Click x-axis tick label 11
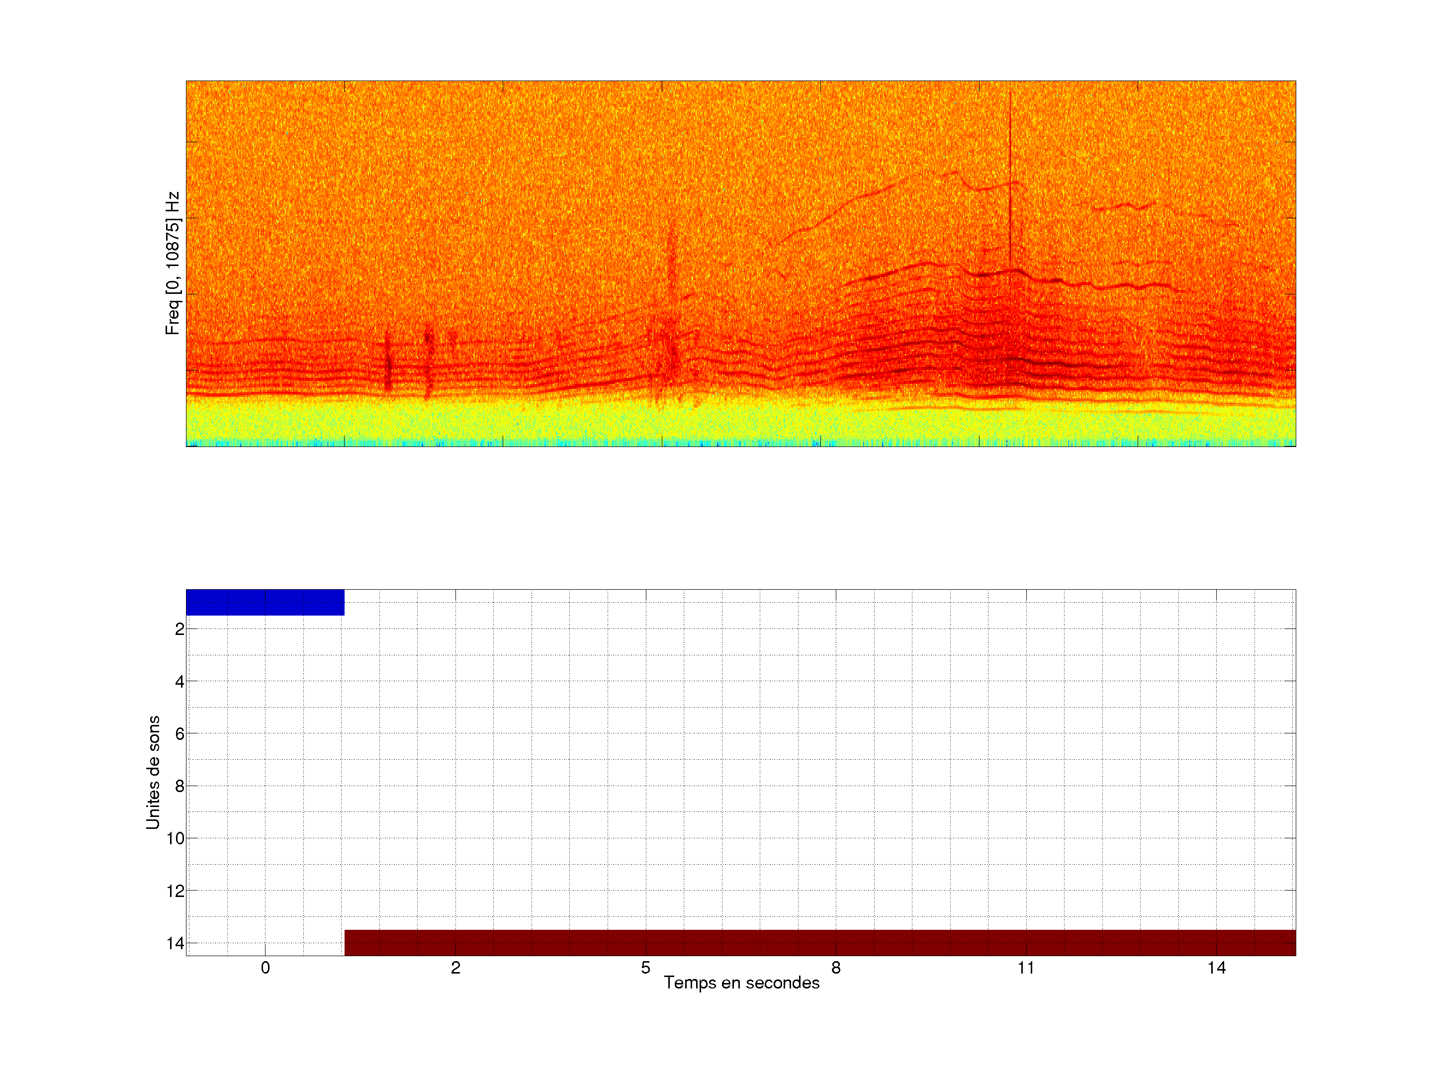 point(1025,968)
